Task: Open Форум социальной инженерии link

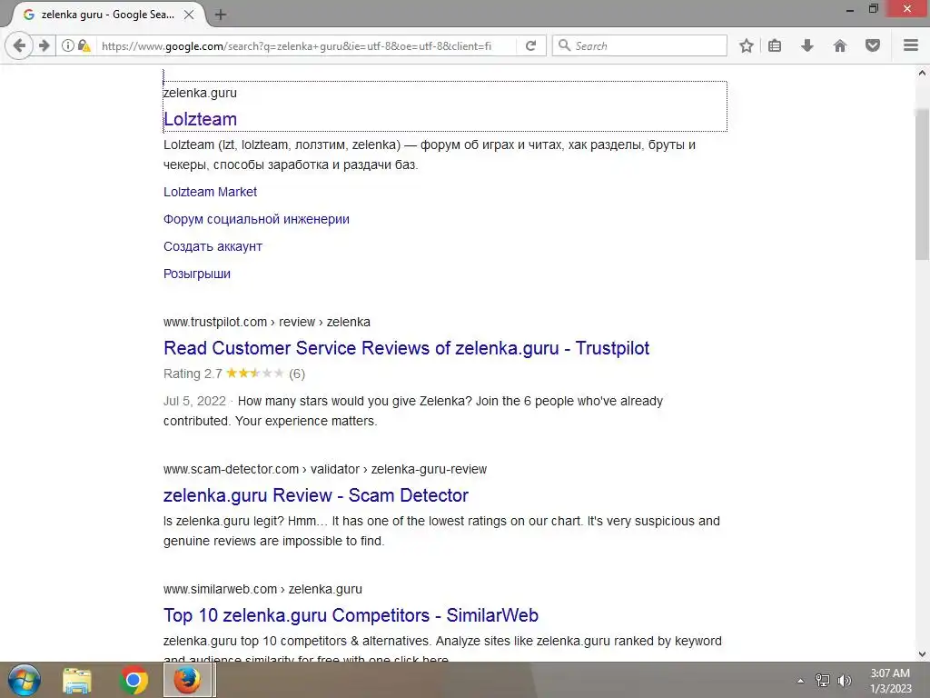Action: pos(256,219)
